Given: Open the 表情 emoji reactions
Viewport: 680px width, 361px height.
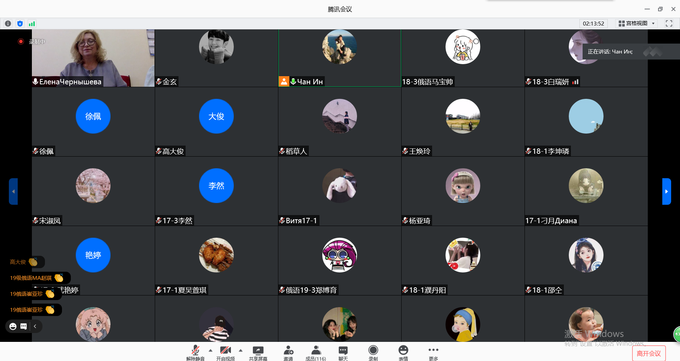Looking at the screenshot, I should pos(403,352).
